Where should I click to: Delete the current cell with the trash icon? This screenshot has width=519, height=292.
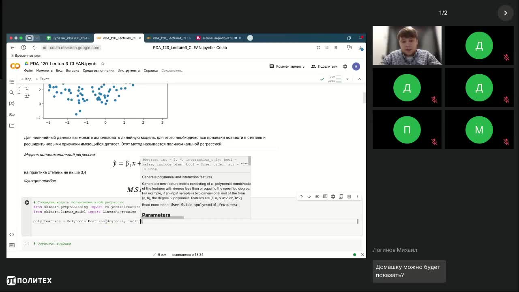(x=349, y=196)
